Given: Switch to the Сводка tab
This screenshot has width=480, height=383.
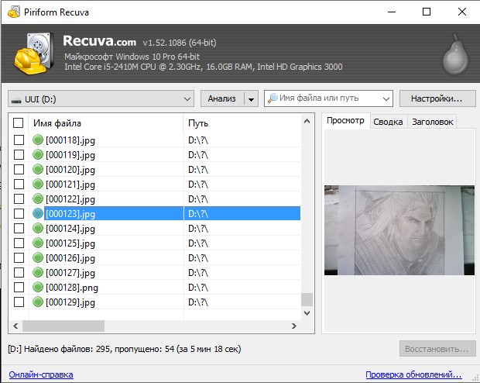Looking at the screenshot, I should pos(388,122).
